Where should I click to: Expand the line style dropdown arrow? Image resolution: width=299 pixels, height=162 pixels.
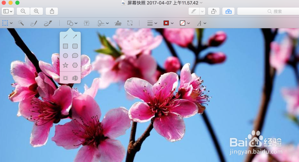tap(156, 23)
